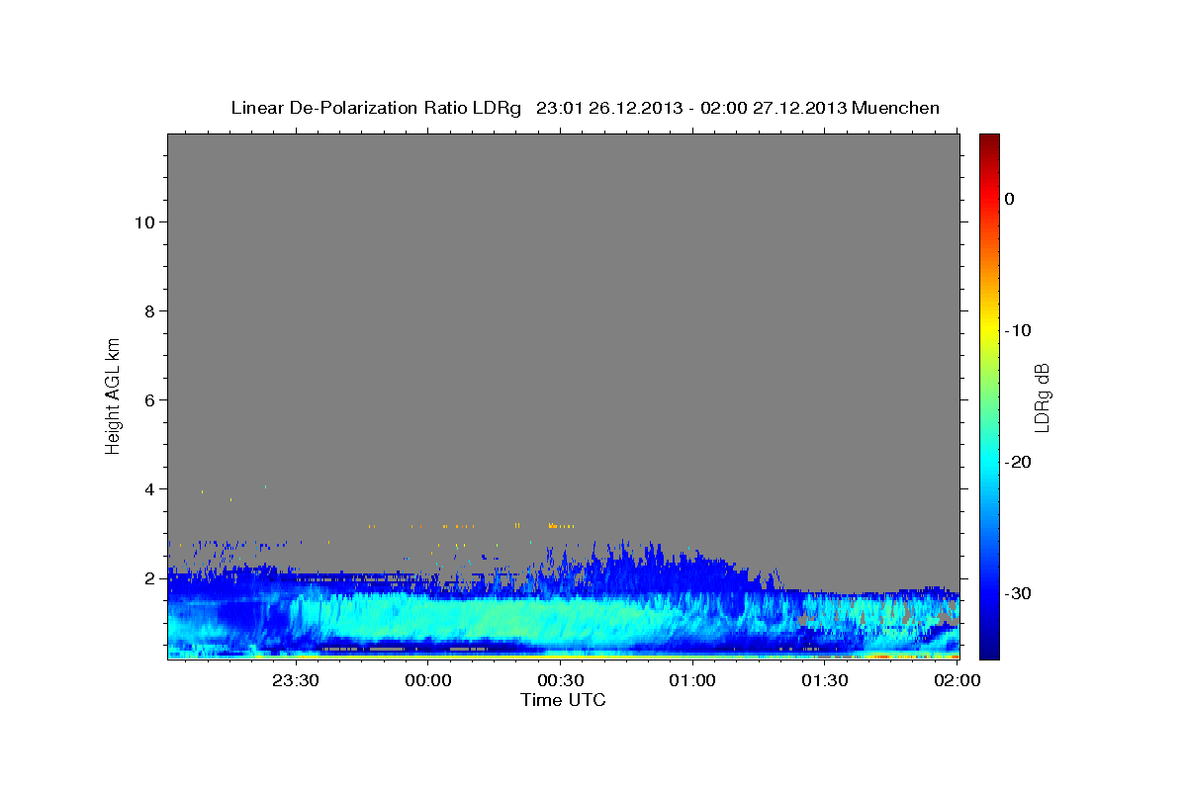Click the colorbar value -10
Viewport: 1187px width, 791px height.
1019,330
